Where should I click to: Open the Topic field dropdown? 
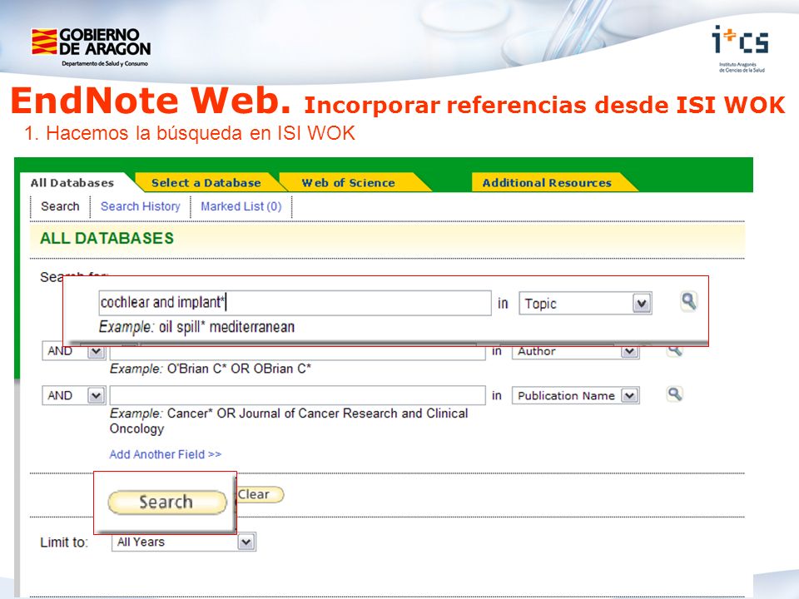[585, 304]
